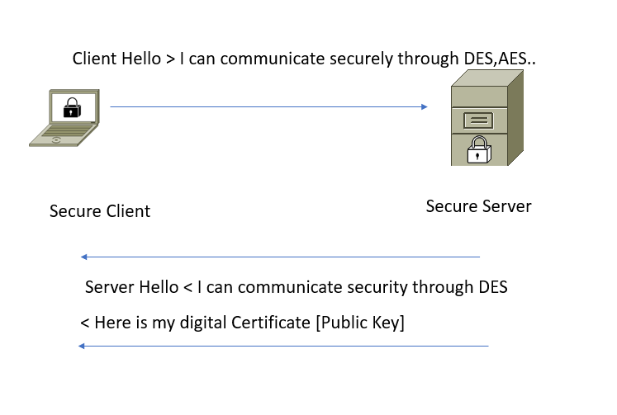The height and width of the screenshot is (415, 617).
Task: Click the secure client laptop icon
Action: [64, 118]
